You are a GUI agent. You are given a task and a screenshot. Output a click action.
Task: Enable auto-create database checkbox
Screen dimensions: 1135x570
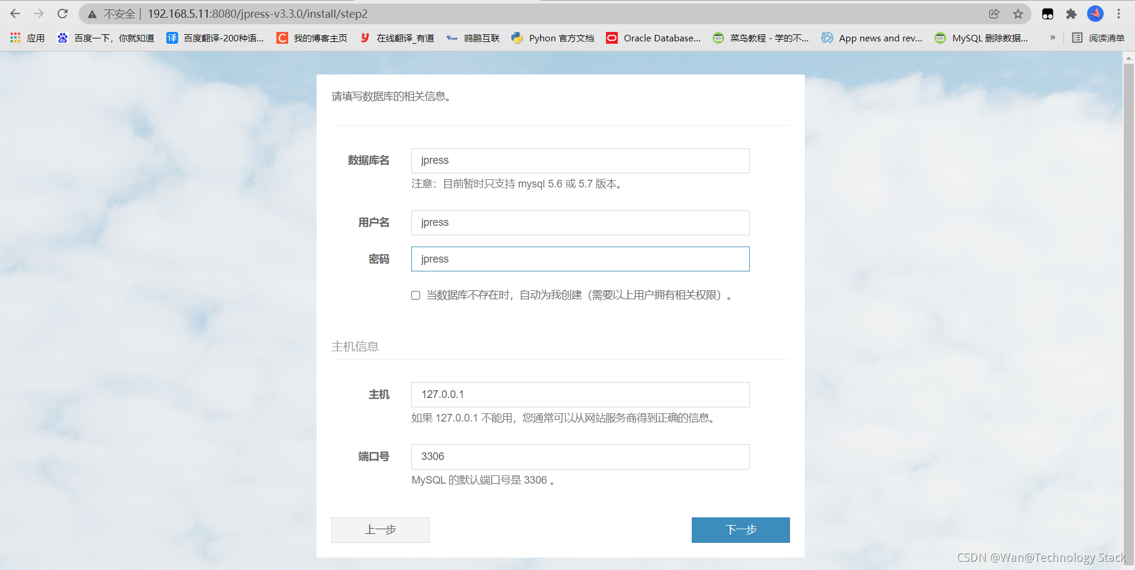pyautogui.click(x=416, y=295)
